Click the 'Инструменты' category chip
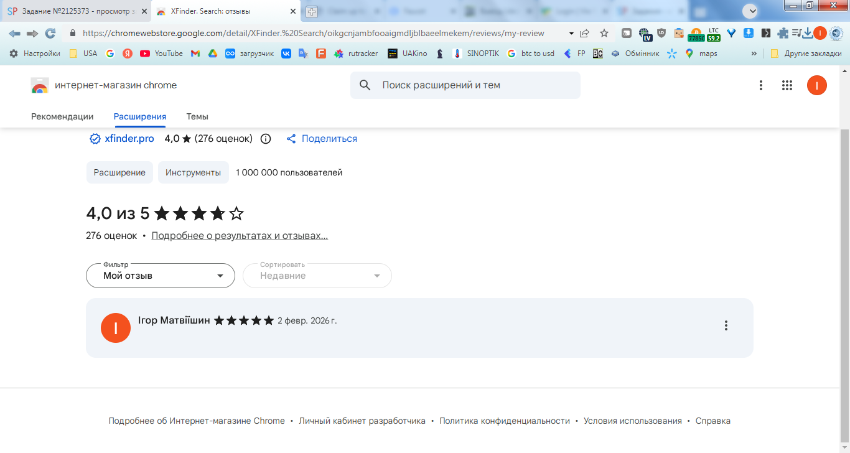The image size is (850, 453). click(x=193, y=172)
